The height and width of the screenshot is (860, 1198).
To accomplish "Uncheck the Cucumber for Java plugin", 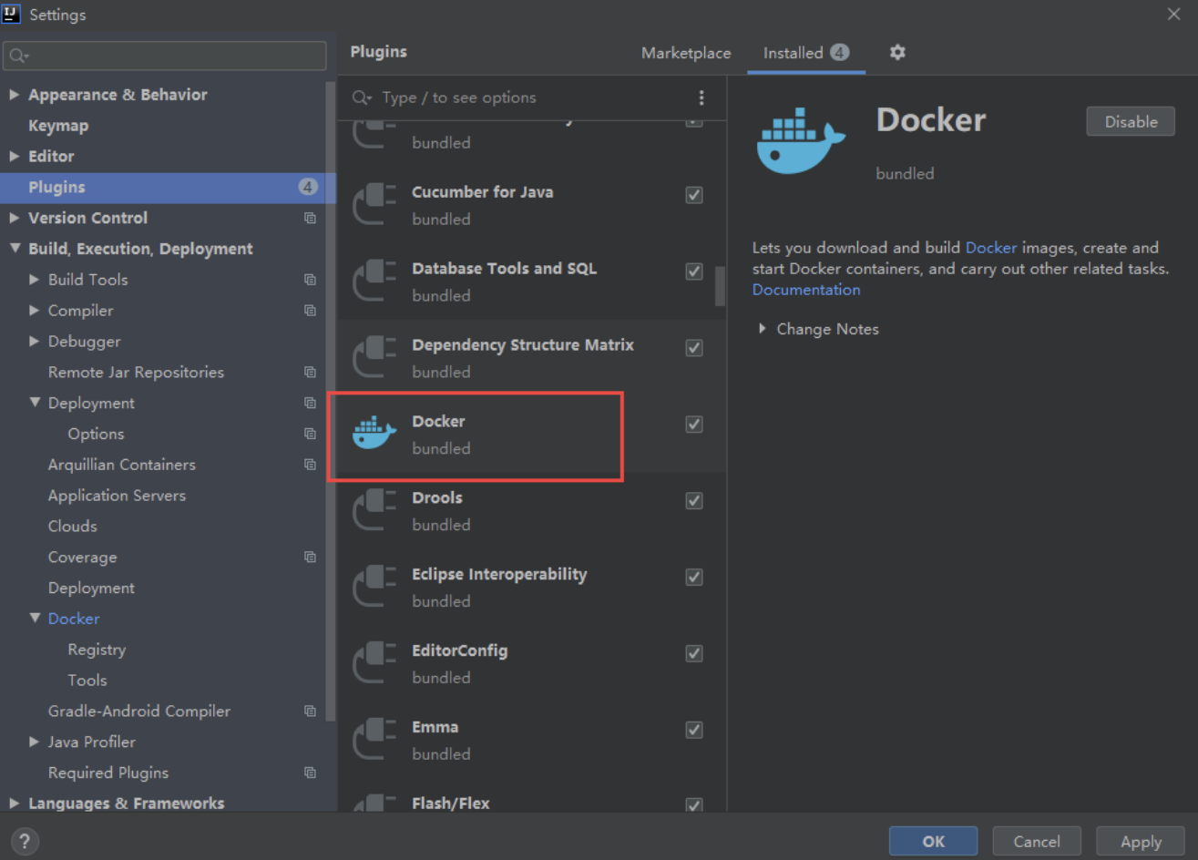I will [x=694, y=195].
